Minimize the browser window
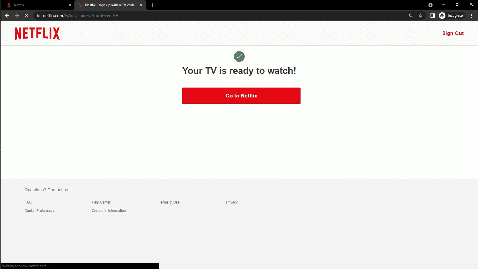Image resolution: width=478 pixels, height=269 pixels. [444, 4]
